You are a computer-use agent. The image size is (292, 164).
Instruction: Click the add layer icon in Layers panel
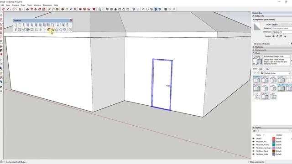(254, 131)
